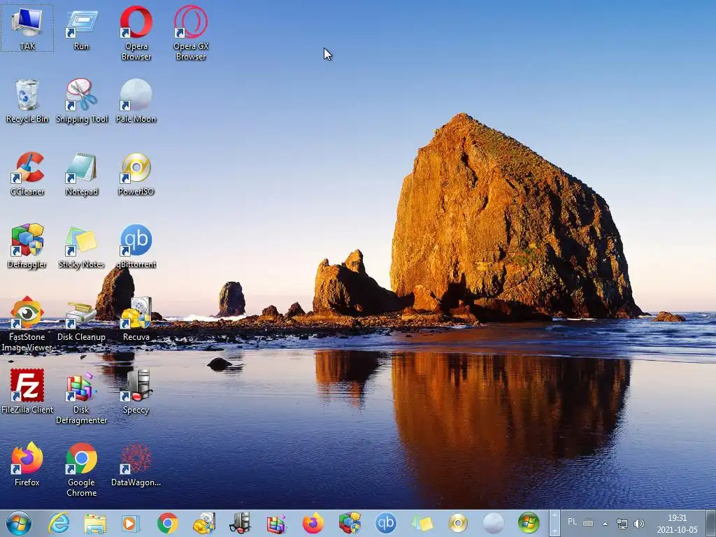This screenshot has height=537, width=716.
Task: Select the Sticky Notes desktop shortcut
Action: coord(81,246)
